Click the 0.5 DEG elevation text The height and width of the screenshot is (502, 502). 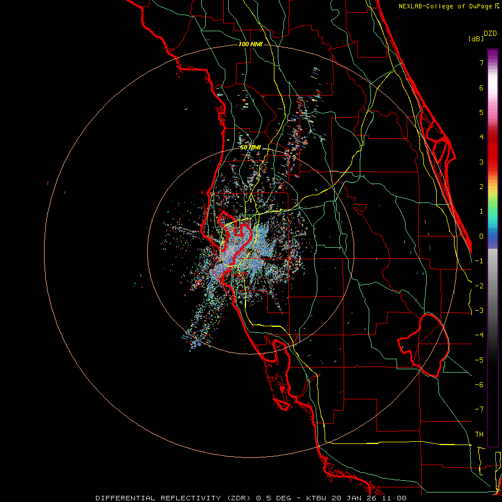(274, 498)
